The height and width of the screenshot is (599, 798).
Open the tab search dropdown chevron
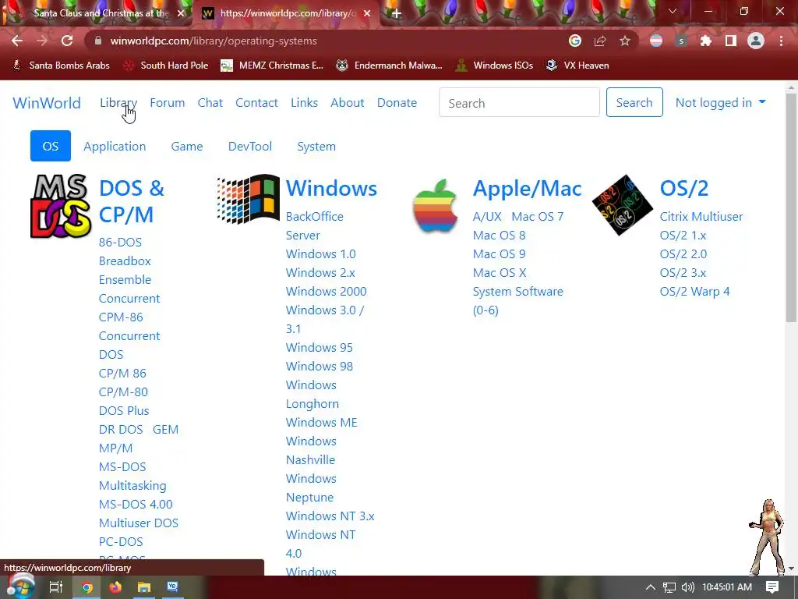tap(673, 11)
